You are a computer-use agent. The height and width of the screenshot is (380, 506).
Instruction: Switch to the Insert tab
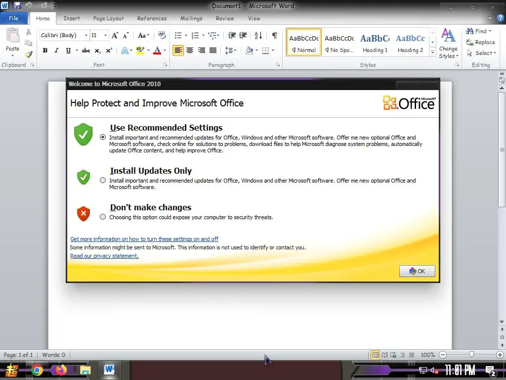[72, 18]
